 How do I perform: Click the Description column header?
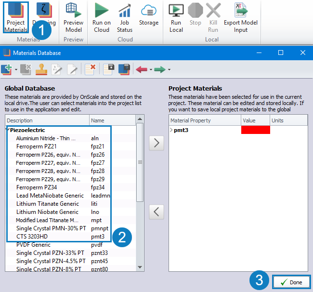(x=47, y=120)
